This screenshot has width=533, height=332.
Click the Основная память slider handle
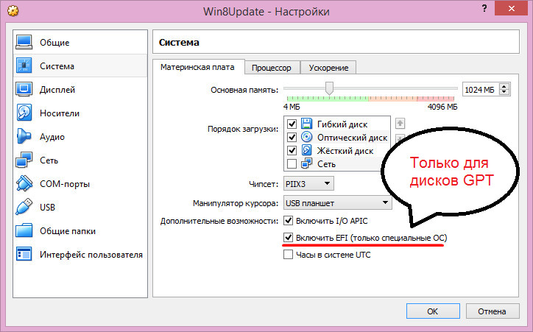[x=328, y=88]
